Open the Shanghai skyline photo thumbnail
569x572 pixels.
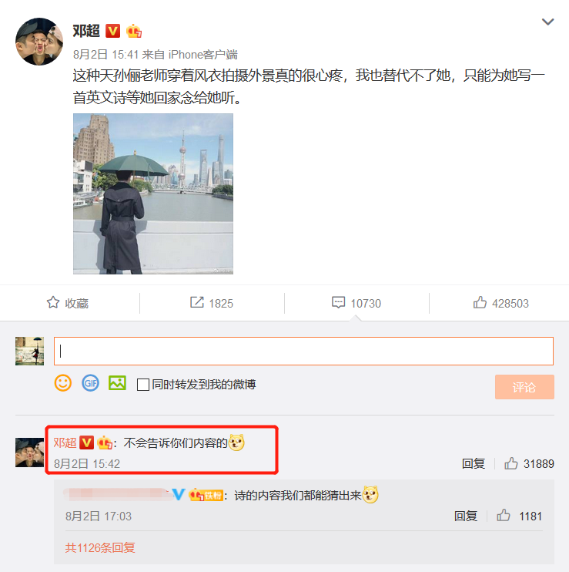[x=153, y=193]
